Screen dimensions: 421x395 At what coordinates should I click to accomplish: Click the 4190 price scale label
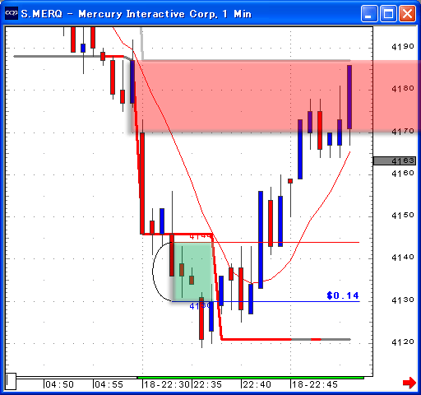coord(403,47)
